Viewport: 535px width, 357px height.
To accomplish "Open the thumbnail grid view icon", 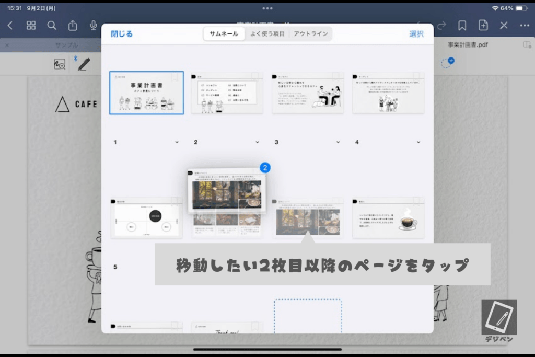I will pyautogui.click(x=31, y=25).
